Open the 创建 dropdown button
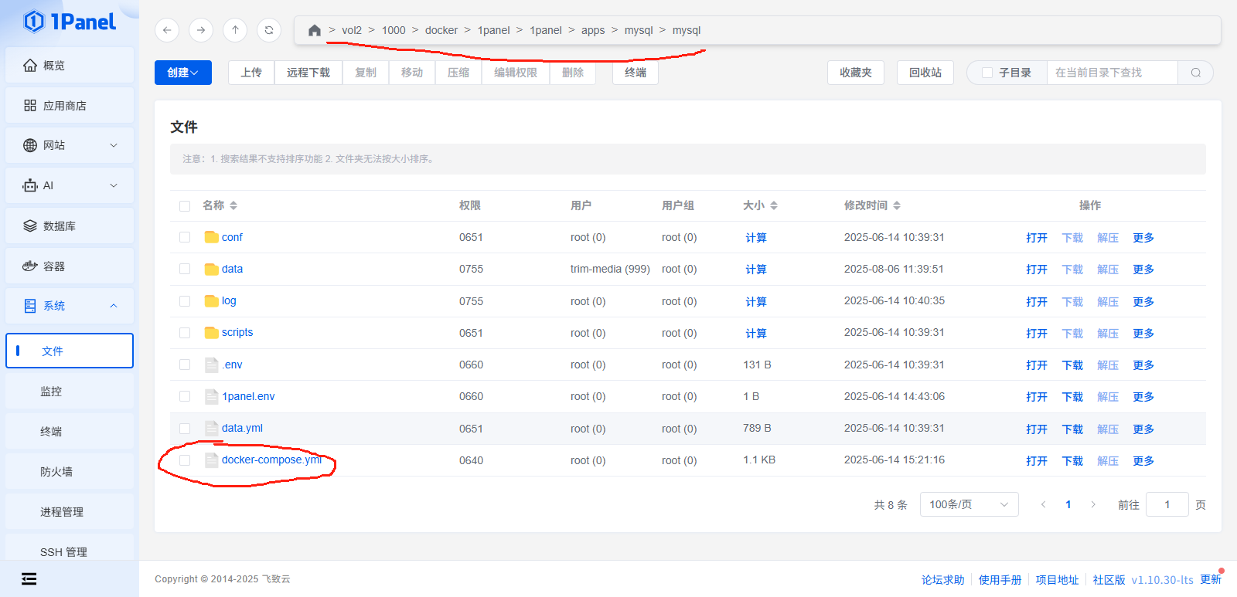Image resolution: width=1237 pixels, height=597 pixels. tap(183, 73)
